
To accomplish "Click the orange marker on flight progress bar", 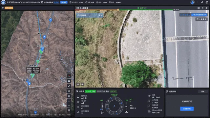I will click(118, 10).
